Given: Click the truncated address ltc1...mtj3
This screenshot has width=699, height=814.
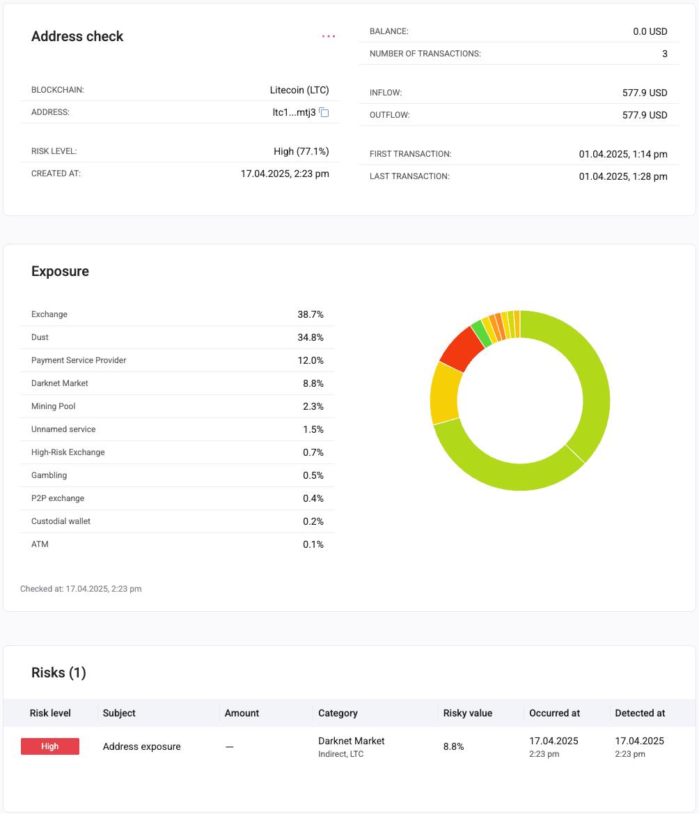Looking at the screenshot, I should (x=295, y=112).
